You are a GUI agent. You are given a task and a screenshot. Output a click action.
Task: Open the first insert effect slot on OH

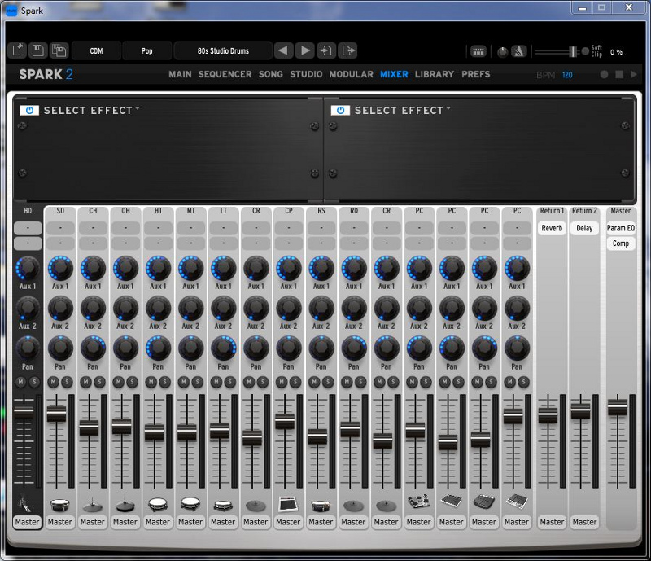tap(126, 228)
